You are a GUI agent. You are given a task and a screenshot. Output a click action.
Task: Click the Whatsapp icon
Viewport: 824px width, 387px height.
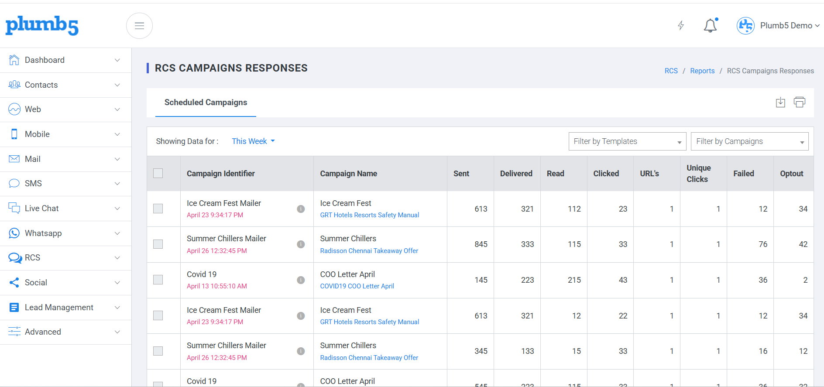point(14,233)
